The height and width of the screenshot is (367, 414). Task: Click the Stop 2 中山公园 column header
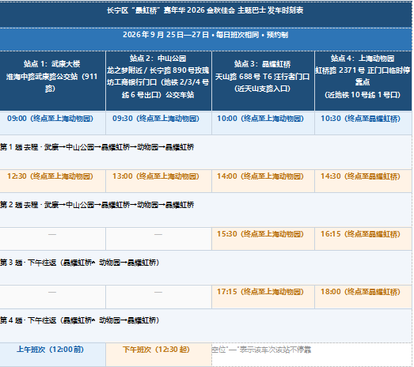tap(158, 81)
